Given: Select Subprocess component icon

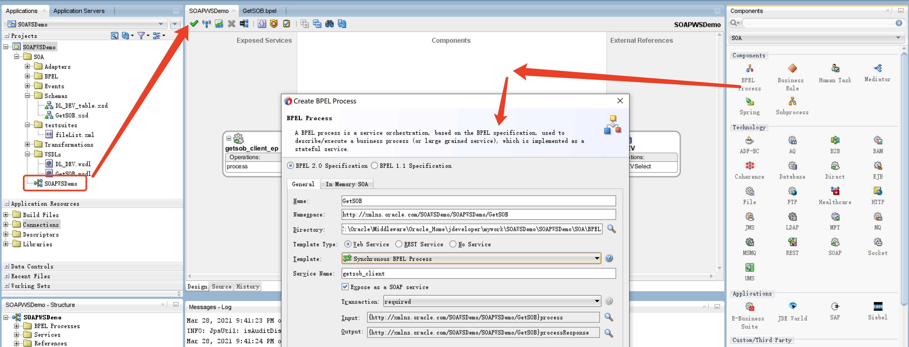Looking at the screenshot, I should [792, 102].
